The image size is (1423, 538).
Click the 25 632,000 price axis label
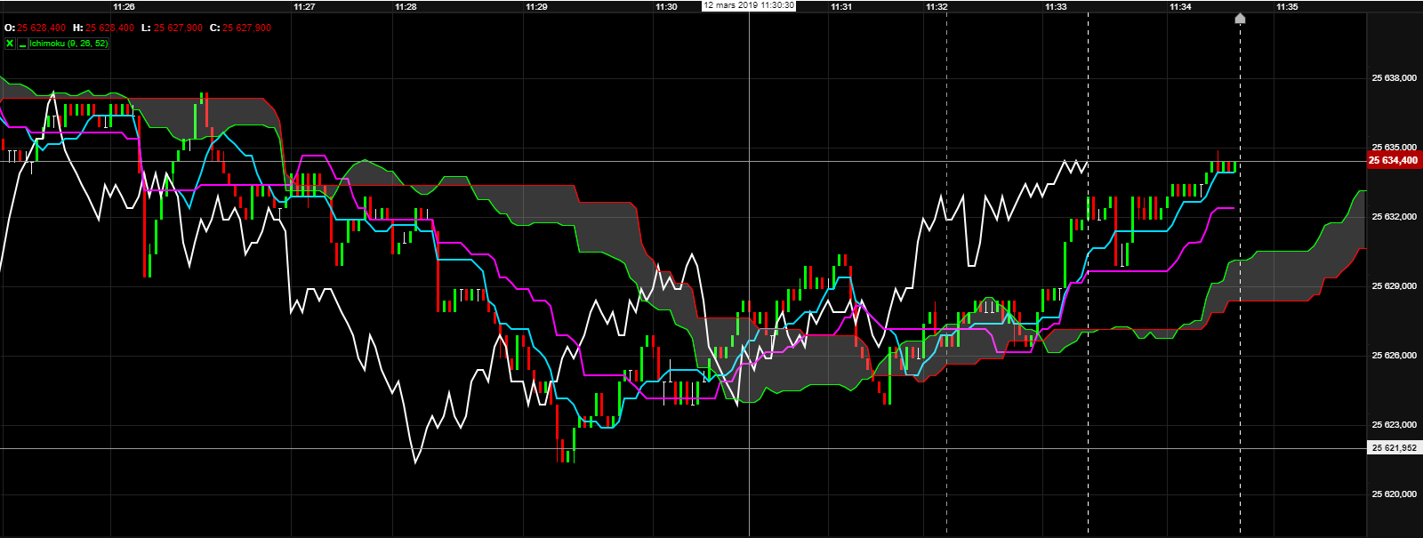(x=1395, y=217)
